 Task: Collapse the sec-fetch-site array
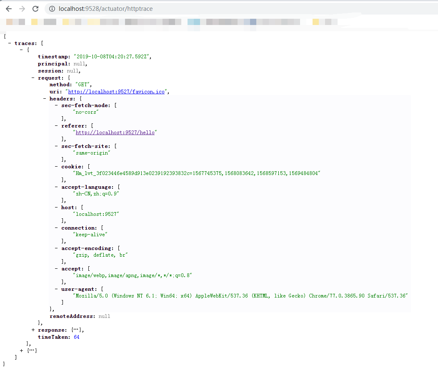pyautogui.click(x=56, y=146)
